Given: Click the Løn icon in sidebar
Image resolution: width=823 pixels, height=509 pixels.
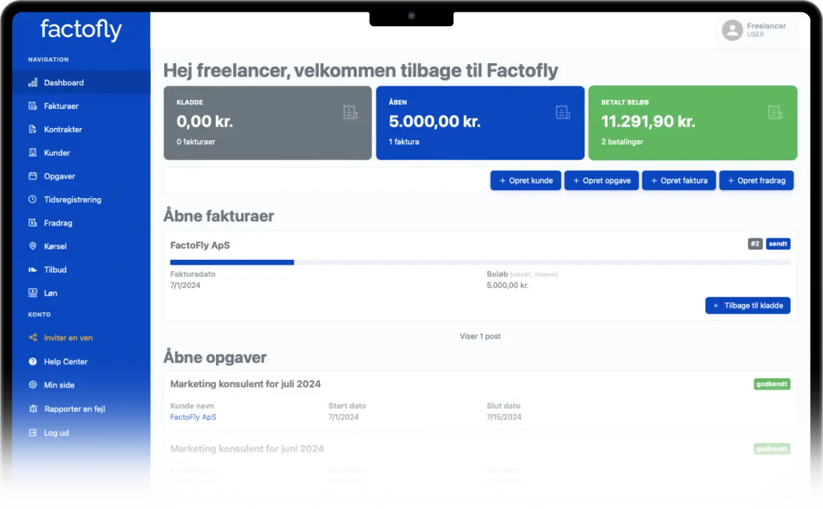Looking at the screenshot, I should pyautogui.click(x=33, y=293).
